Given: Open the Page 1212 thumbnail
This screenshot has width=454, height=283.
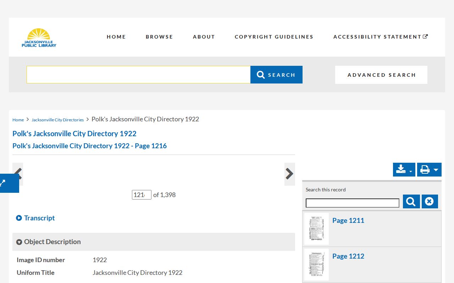Looking at the screenshot, I should tap(316, 265).
